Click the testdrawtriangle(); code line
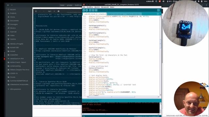Screen dimensions: 209x117 [x=97, y=40]
